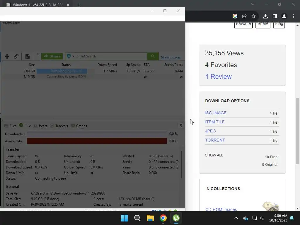Open a new Chrome tab
The width and height of the screenshot is (300, 225).
pyautogui.click(x=79, y=5)
